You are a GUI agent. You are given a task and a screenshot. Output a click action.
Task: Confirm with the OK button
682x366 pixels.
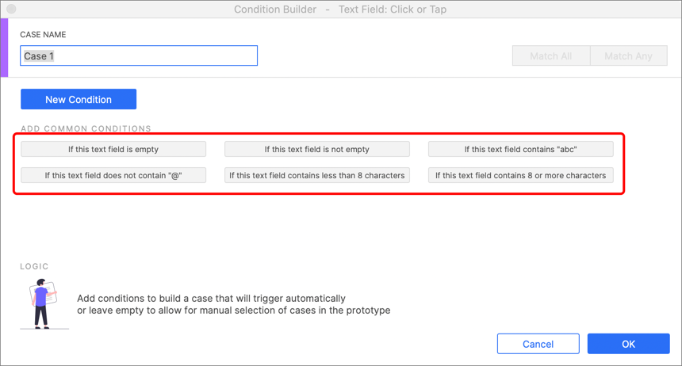[x=629, y=344]
